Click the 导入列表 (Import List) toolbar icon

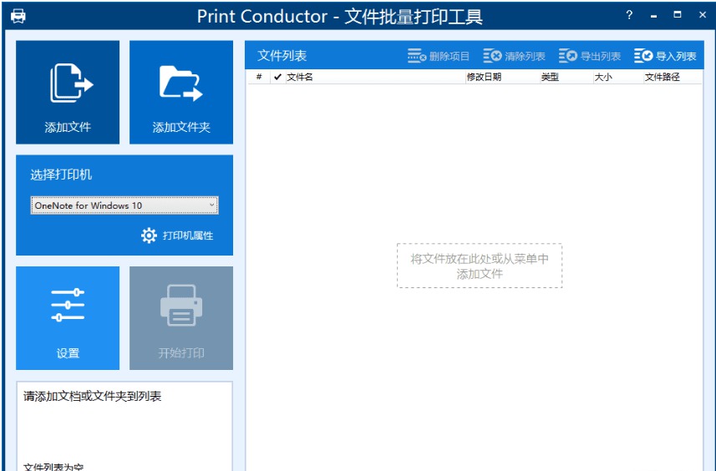643,56
